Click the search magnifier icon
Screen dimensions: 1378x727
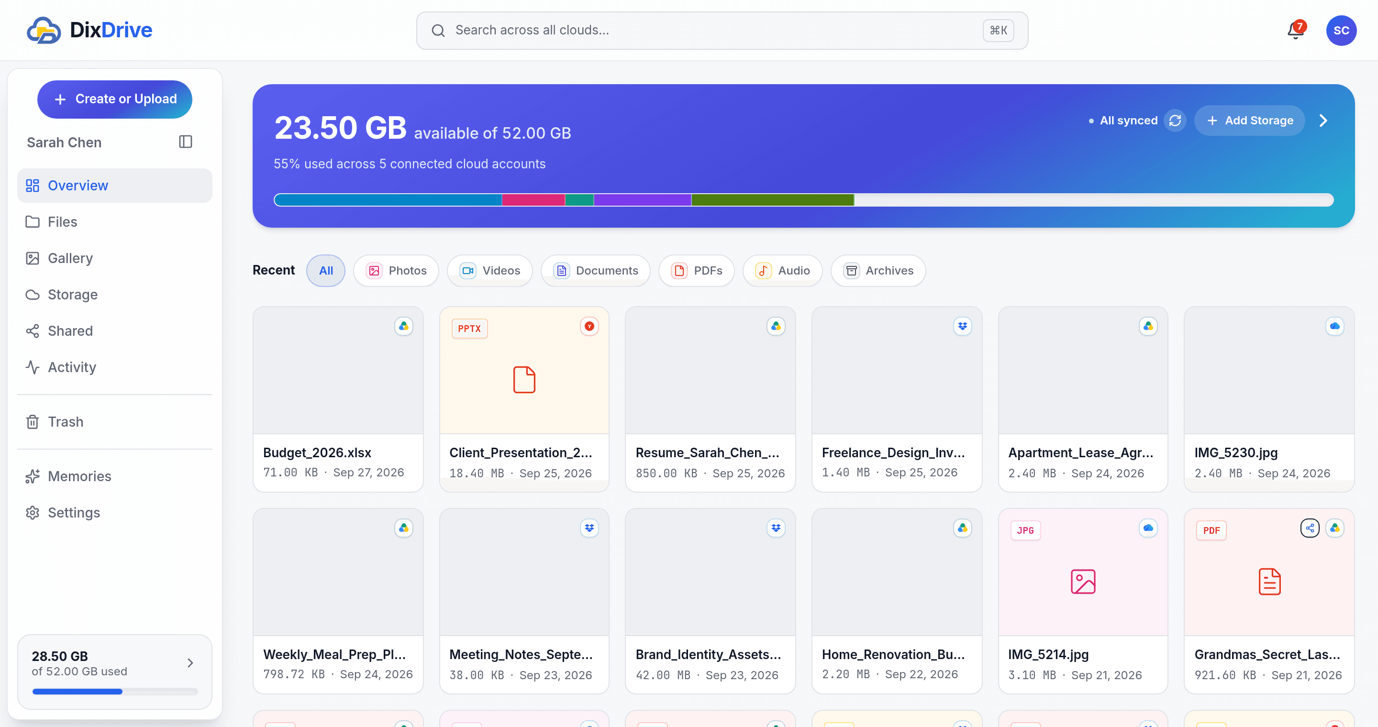click(438, 31)
